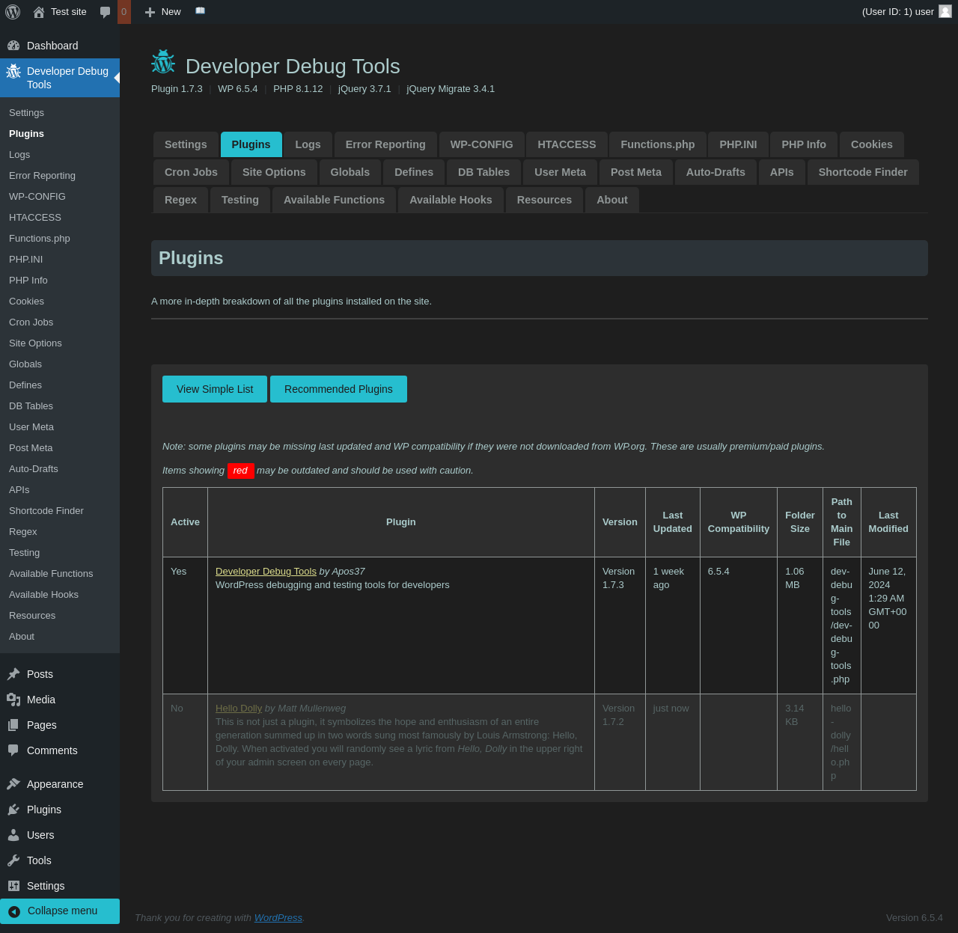Collapse the admin sidebar menu
958x933 pixels.
[x=60, y=911]
